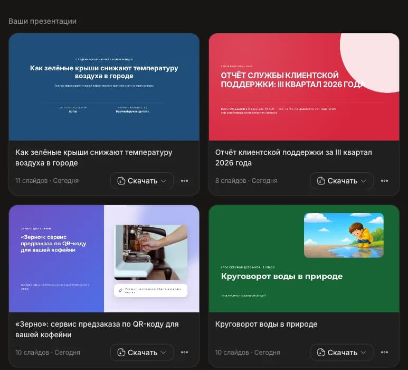408x370 pixels.
Task: Open more options for the green roofs presentation
Action: pos(184,181)
